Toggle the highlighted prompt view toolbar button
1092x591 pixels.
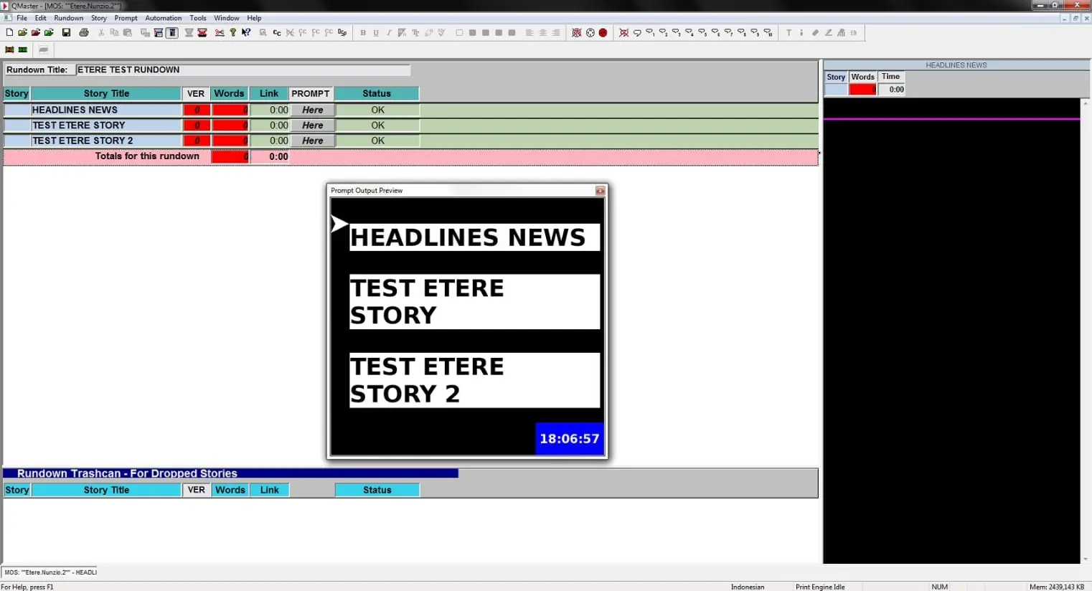(172, 32)
